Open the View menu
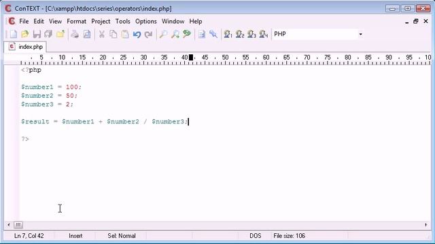Viewport: 435px width, 244px height. coord(55,21)
